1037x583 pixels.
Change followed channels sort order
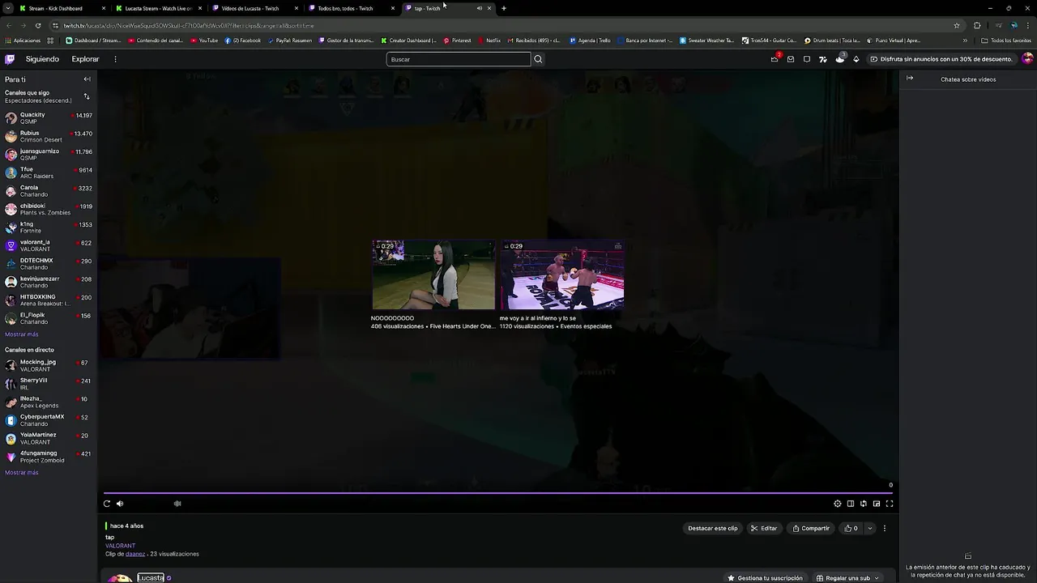click(87, 96)
